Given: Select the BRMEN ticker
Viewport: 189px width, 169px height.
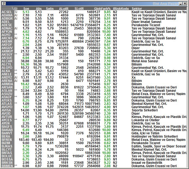Looking at the screenshot, I should coord(7,166).
